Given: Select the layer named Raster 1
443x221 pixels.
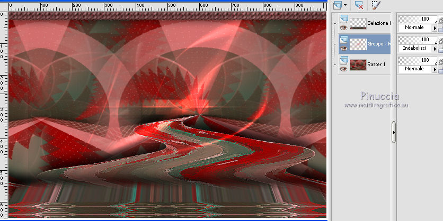Looking at the screenshot, I should coord(376,65).
